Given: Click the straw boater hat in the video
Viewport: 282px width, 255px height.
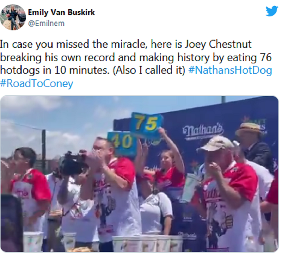Looking at the screenshot, I should point(249,129).
